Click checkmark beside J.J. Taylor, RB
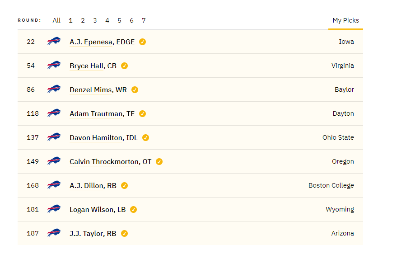Viewport: 406px width, 259px height. click(x=124, y=234)
